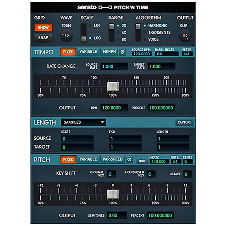
Task: Click the Target Length field
Action: click(173, 147)
